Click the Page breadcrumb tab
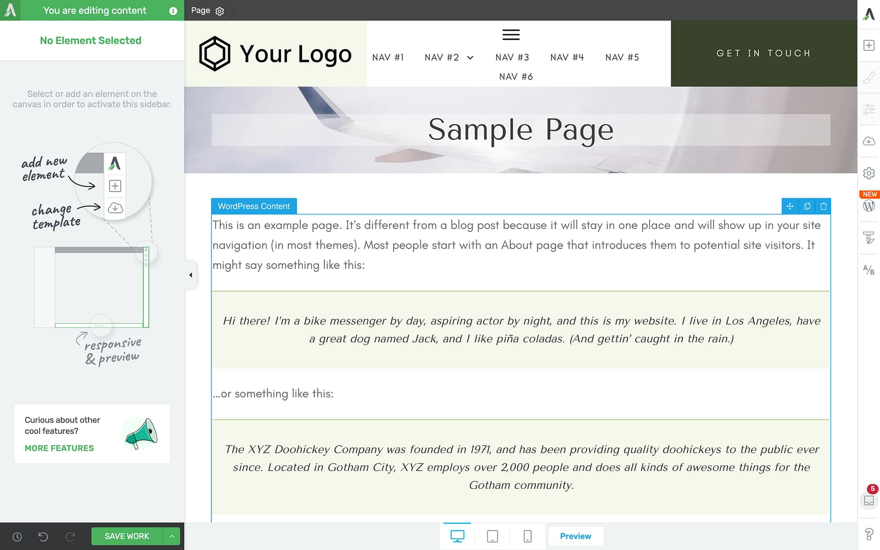 tap(200, 10)
